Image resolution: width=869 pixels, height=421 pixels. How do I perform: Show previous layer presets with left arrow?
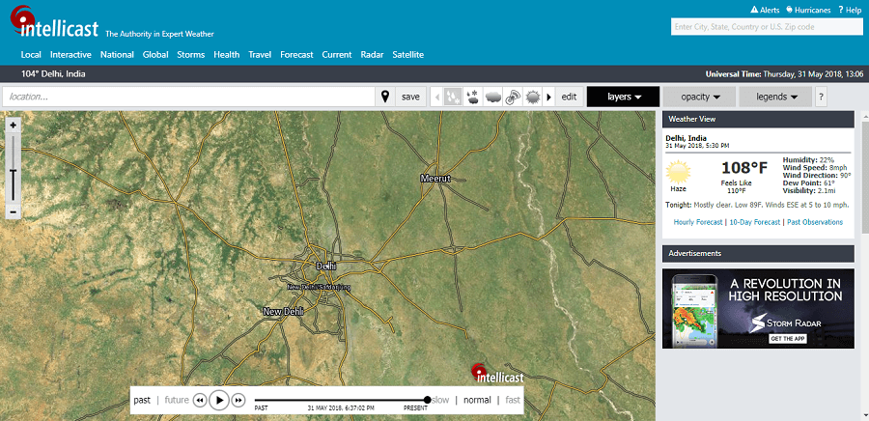[x=436, y=97]
